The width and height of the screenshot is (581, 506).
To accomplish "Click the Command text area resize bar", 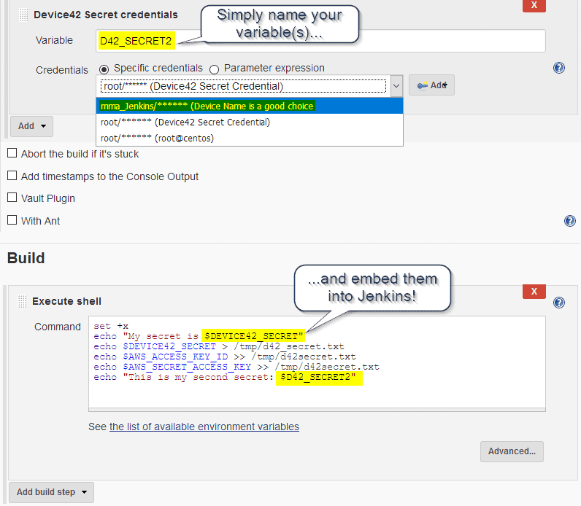I will [317, 410].
